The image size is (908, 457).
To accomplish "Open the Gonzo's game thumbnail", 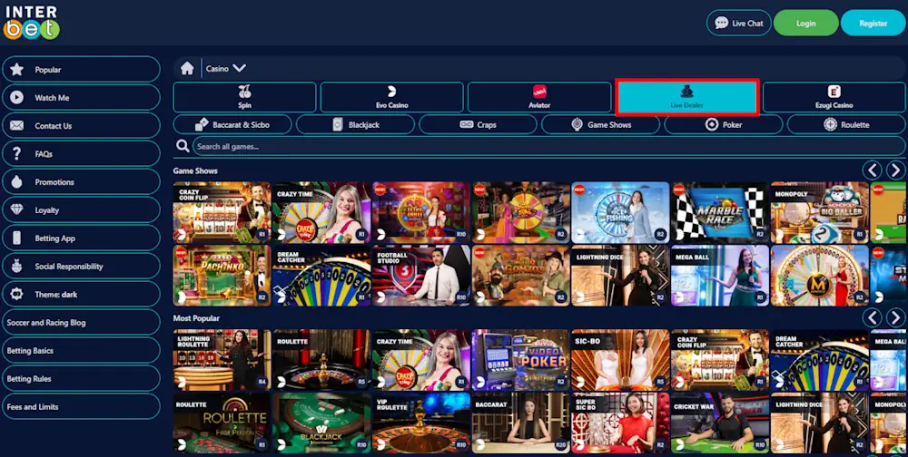I will [520, 276].
